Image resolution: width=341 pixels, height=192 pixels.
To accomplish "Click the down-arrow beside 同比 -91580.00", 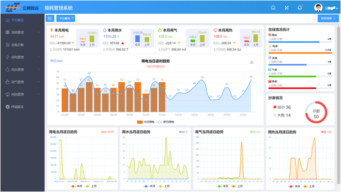I will pos(73,43).
